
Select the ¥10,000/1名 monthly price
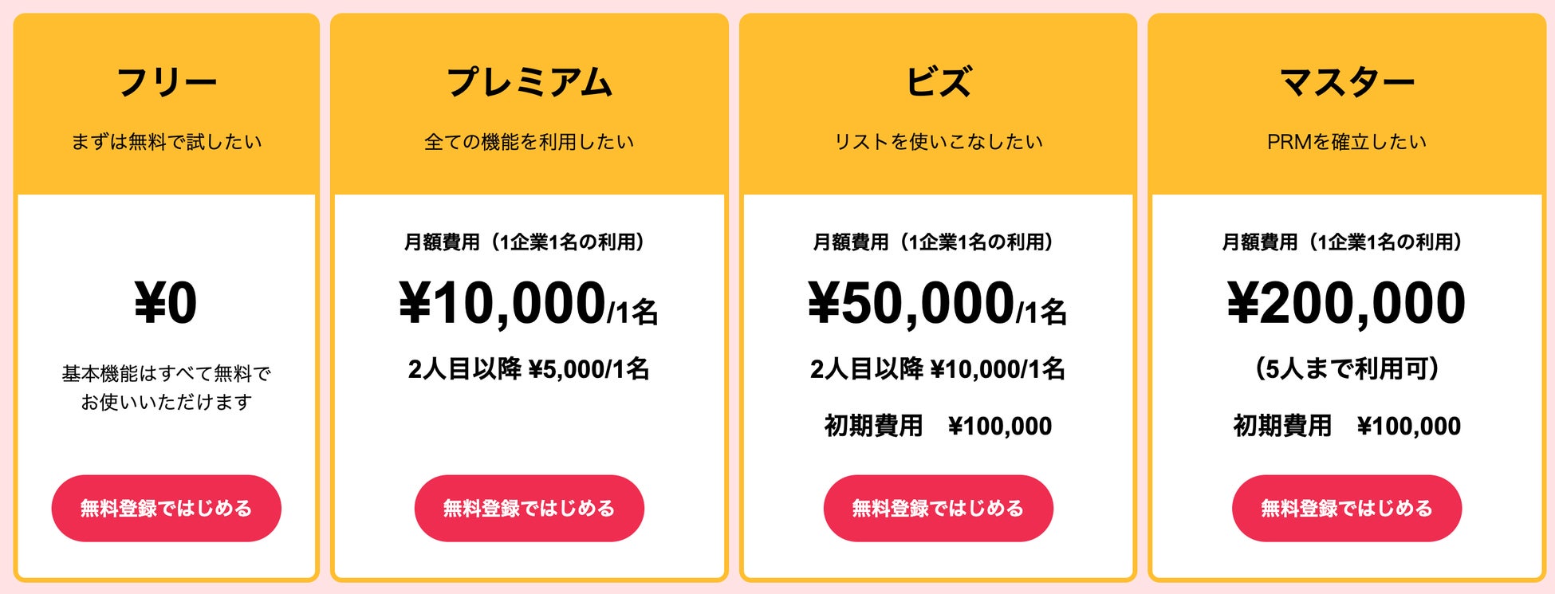click(x=529, y=305)
